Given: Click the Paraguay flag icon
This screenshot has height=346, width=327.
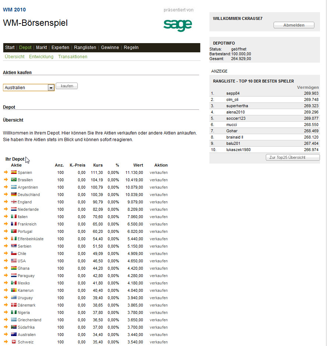Looking at the screenshot, I should (x=14, y=275).
